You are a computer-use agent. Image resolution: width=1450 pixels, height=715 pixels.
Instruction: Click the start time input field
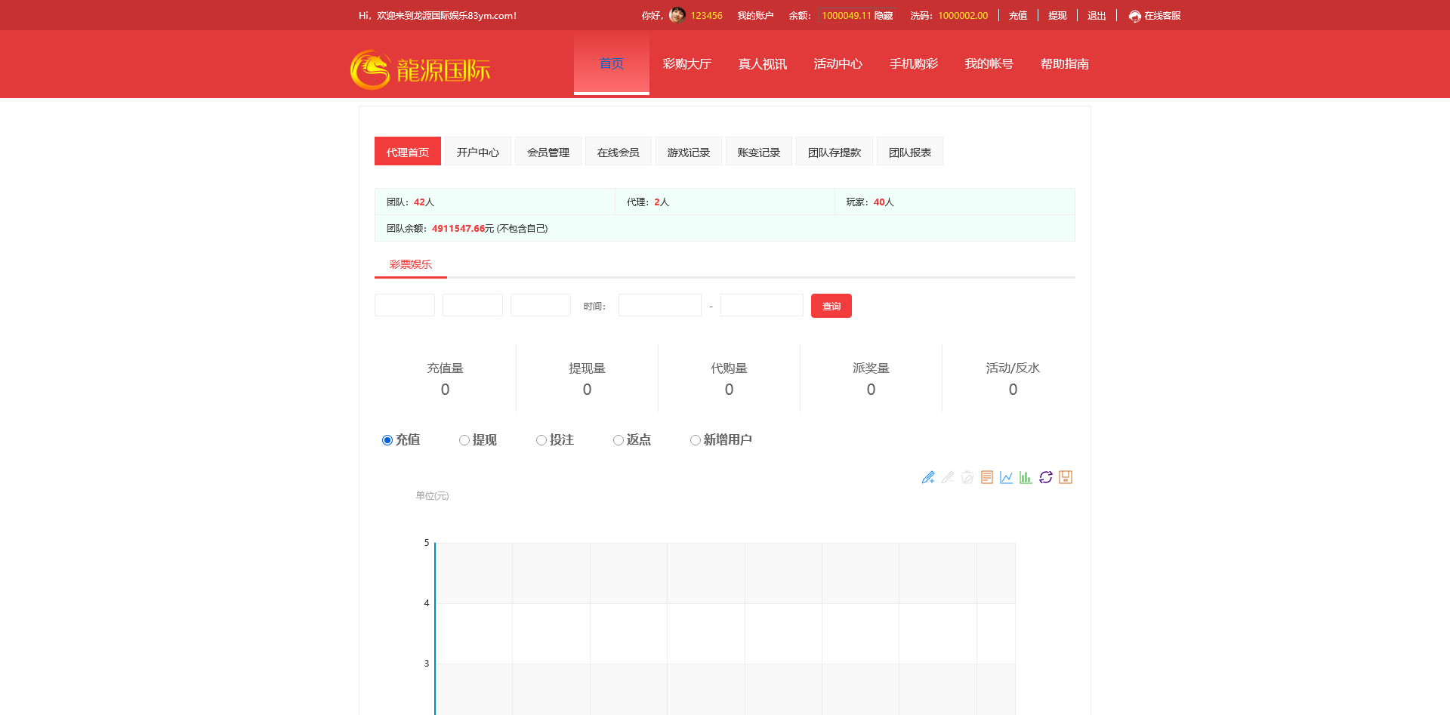pyautogui.click(x=659, y=306)
